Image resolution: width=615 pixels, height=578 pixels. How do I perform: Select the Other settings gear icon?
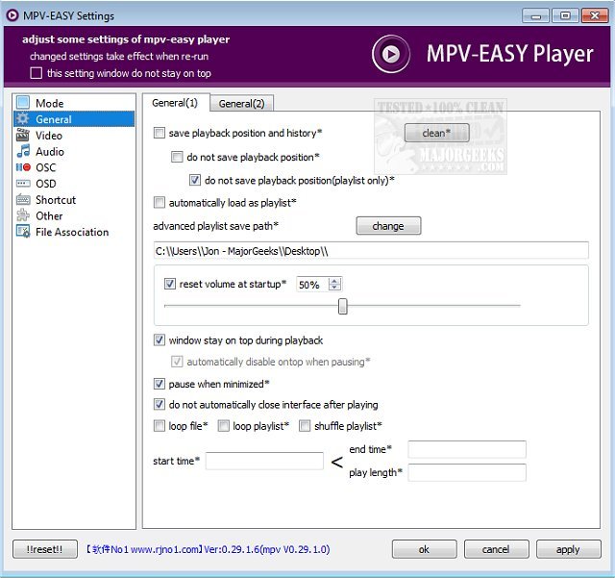(x=24, y=216)
